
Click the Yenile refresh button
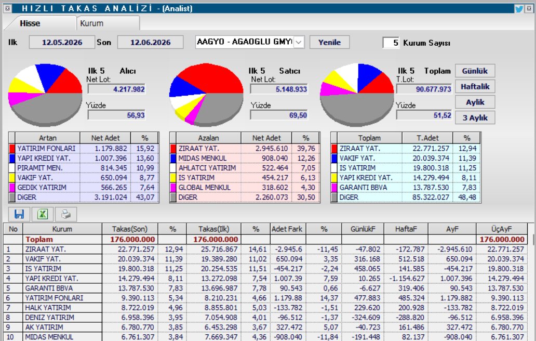329,42
